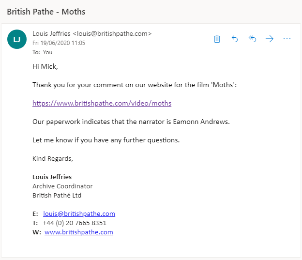The width and height of the screenshot is (302, 260).
Task: Open the more actions ellipsis menu
Action: pos(287,39)
